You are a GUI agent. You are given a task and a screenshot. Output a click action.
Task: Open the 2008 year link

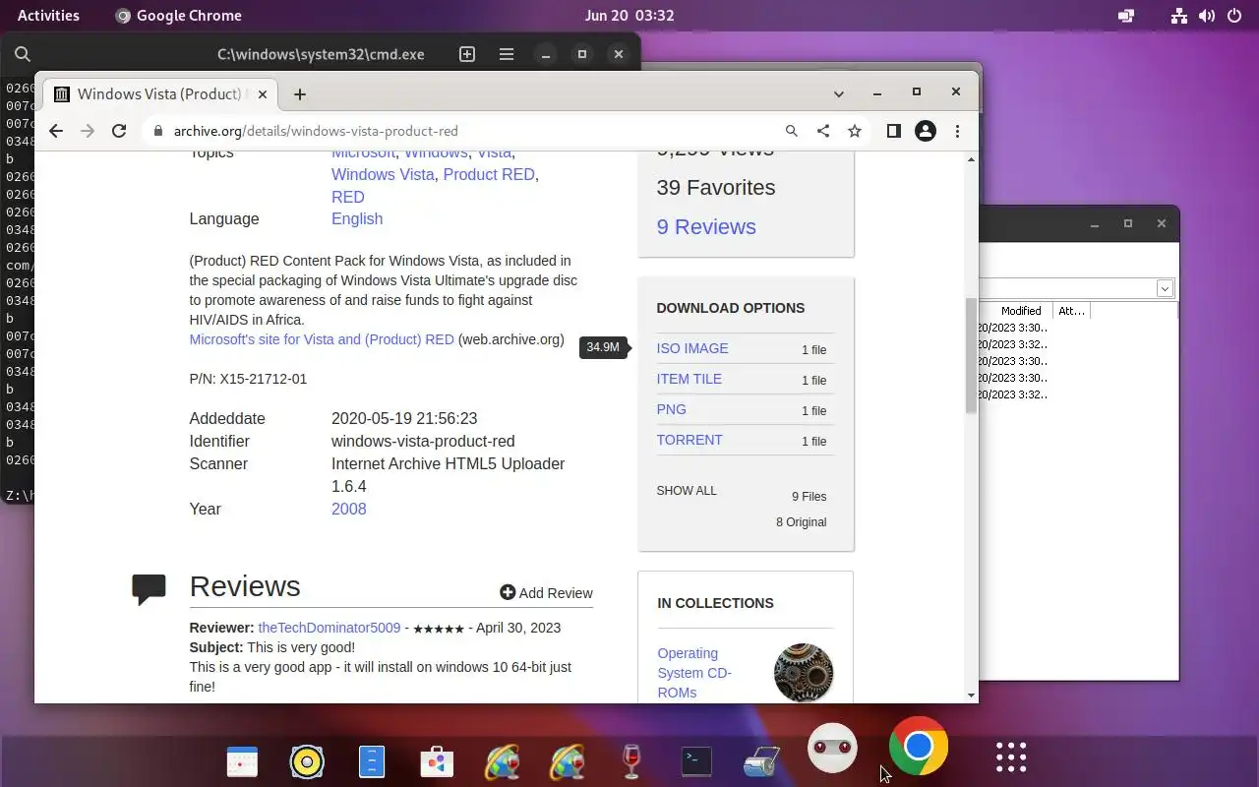click(x=348, y=509)
